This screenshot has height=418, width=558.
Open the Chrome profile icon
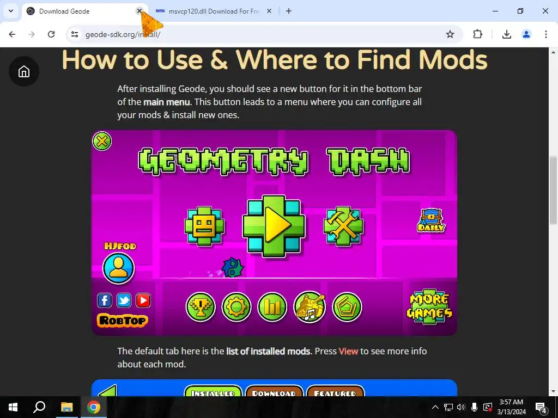pyautogui.click(x=526, y=34)
